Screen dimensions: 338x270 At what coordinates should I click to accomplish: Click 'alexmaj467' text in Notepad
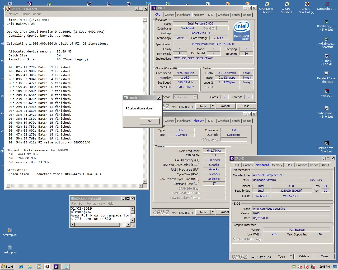pyautogui.click(x=81, y=212)
